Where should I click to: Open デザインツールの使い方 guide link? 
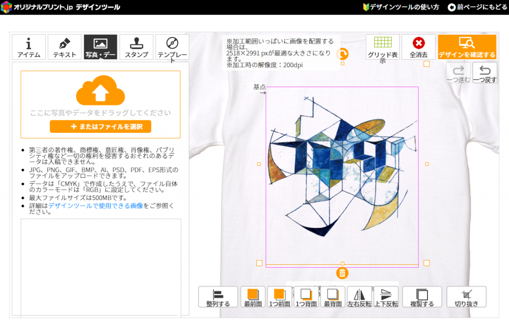click(x=401, y=7)
